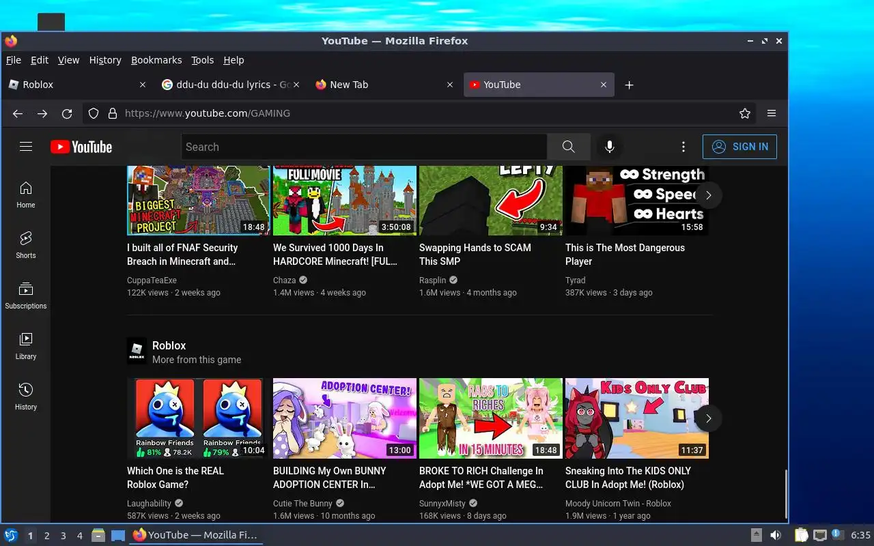Play Kids Only Club thumbnail
The height and width of the screenshot is (546, 874).
tap(637, 418)
